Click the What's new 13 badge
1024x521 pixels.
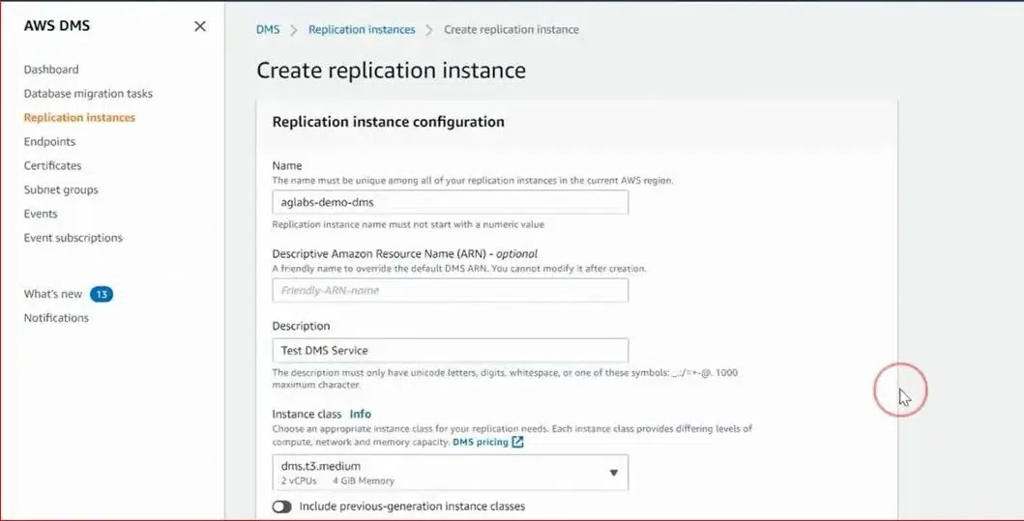pos(102,295)
